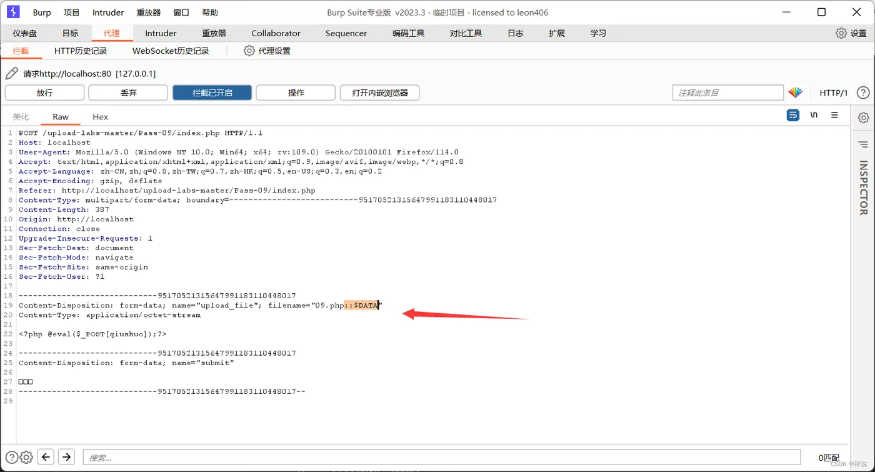Switch to the 重放器 tool tab
Image resolution: width=875 pixels, height=472 pixels.
[214, 33]
